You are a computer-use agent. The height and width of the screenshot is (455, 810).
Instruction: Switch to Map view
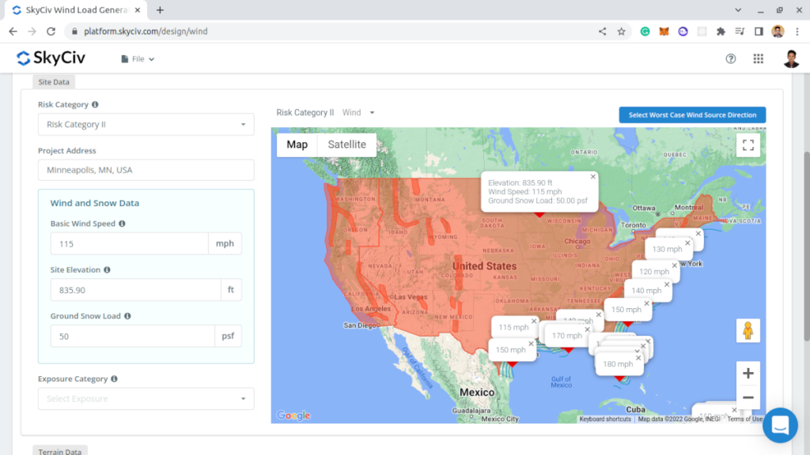(297, 145)
